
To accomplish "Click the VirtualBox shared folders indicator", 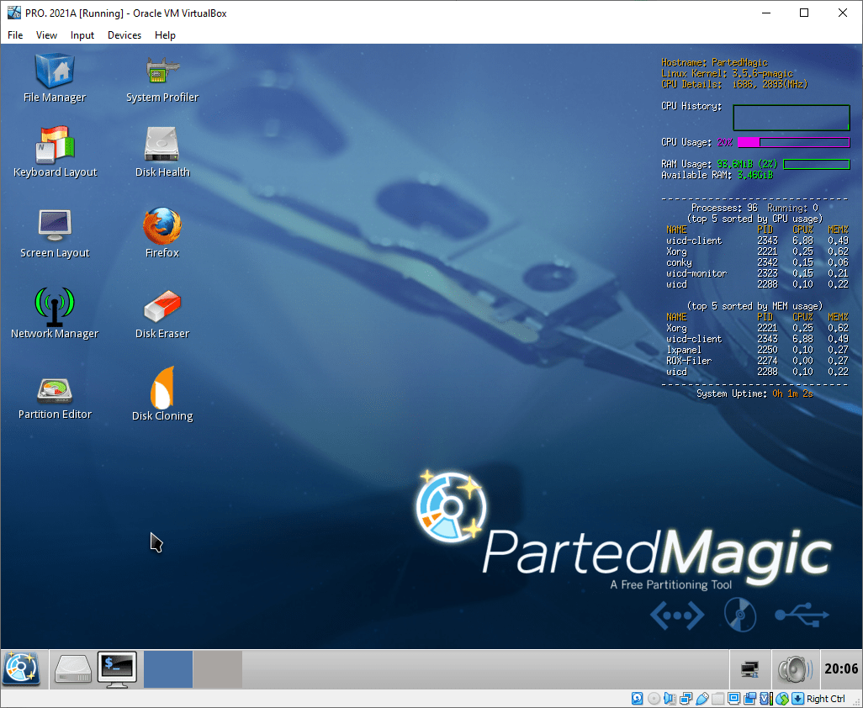I will pos(717,699).
